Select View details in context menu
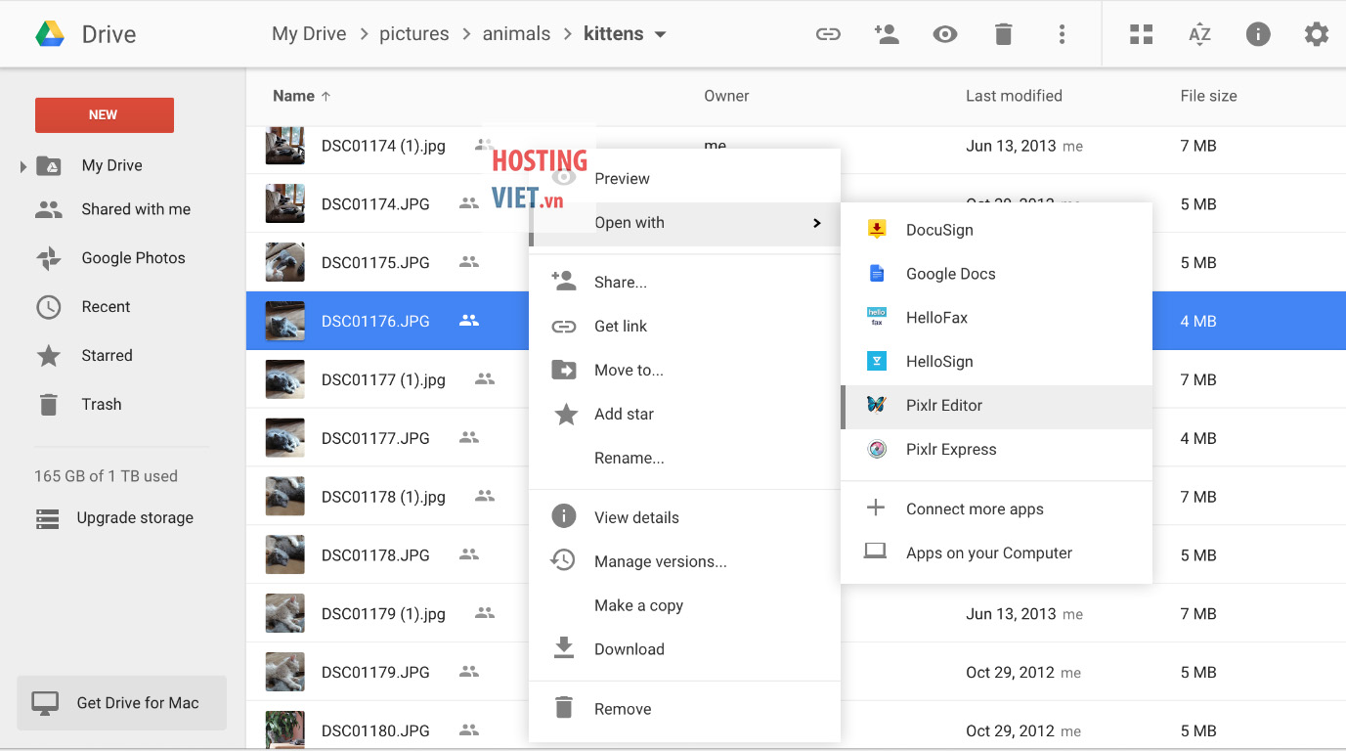1346x751 pixels. point(684,518)
